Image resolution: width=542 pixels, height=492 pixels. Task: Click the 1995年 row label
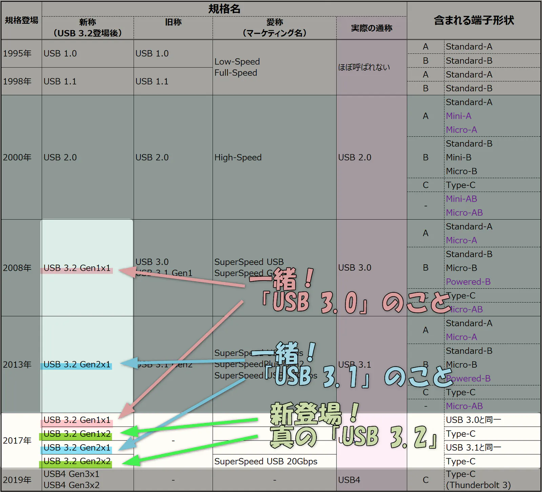pyautogui.click(x=17, y=54)
